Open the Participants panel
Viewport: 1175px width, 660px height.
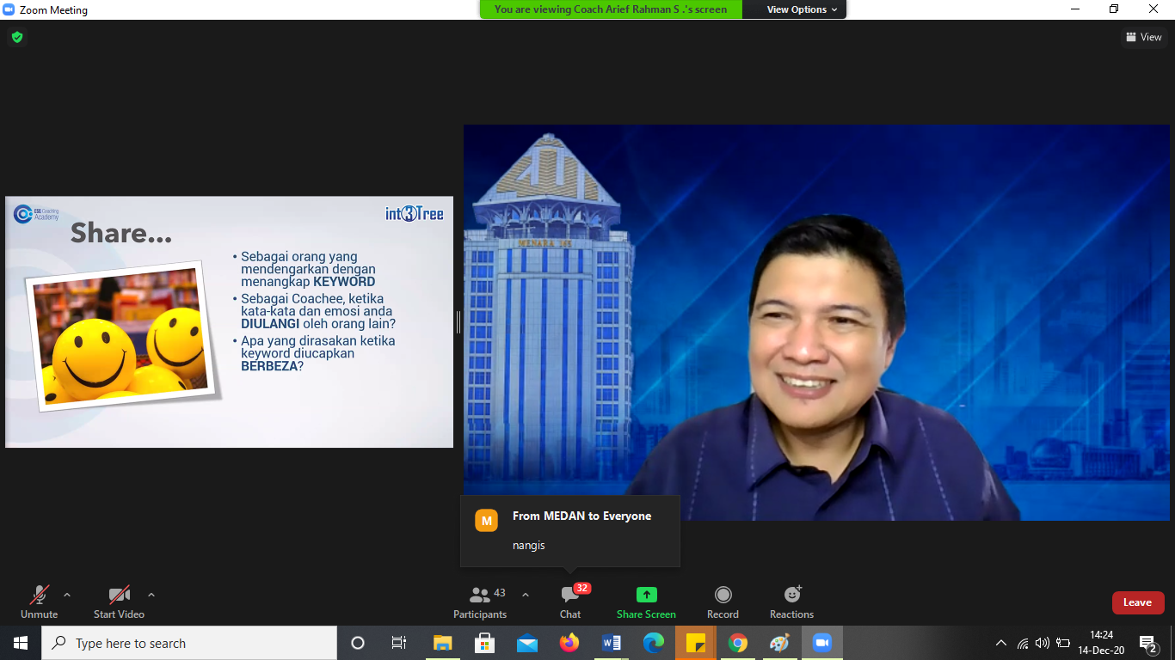pos(480,602)
